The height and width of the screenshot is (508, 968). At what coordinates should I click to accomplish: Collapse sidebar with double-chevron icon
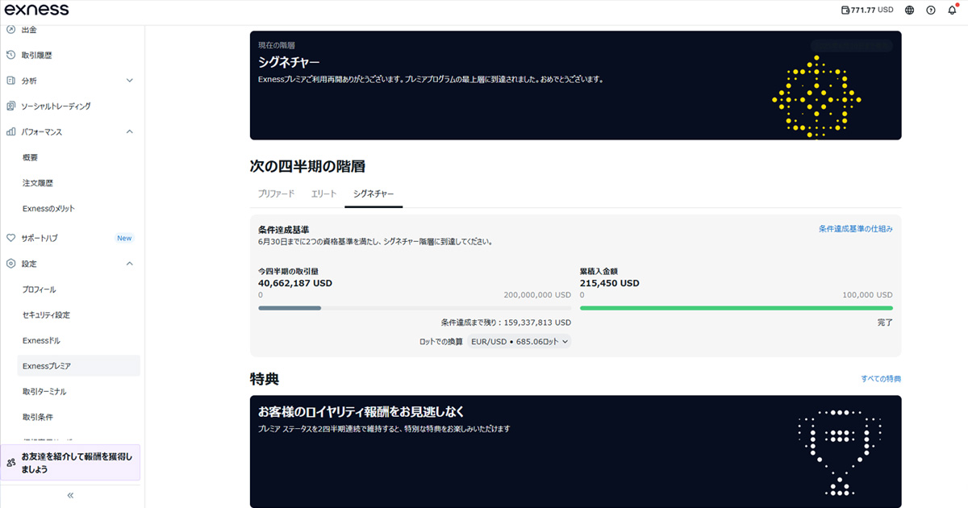70,495
